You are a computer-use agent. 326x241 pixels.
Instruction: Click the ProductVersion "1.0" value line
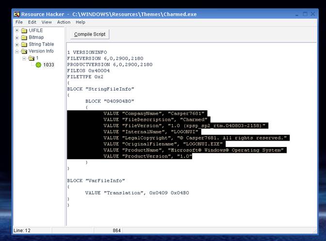[147, 156]
